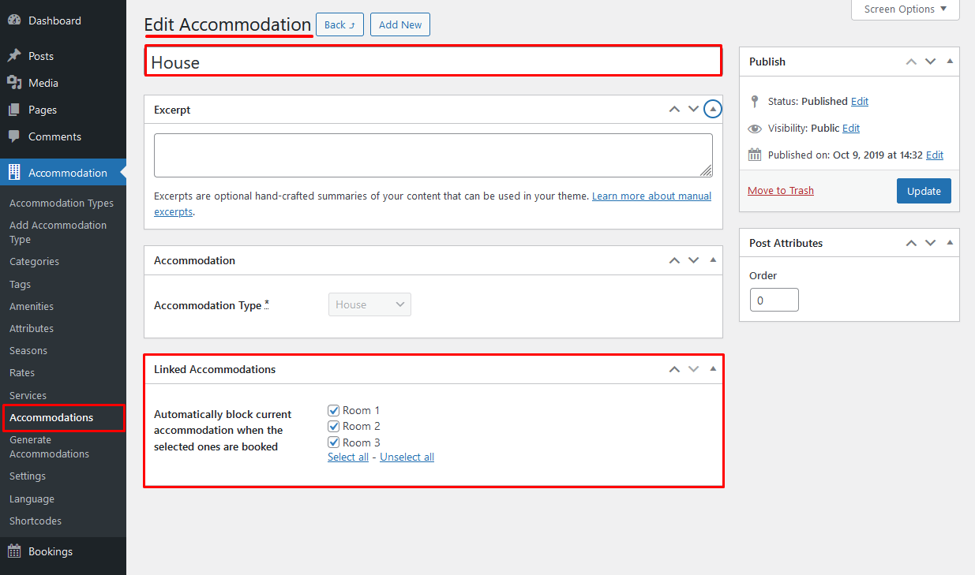Open Language submenu item
This screenshot has height=575, width=975.
pos(32,498)
